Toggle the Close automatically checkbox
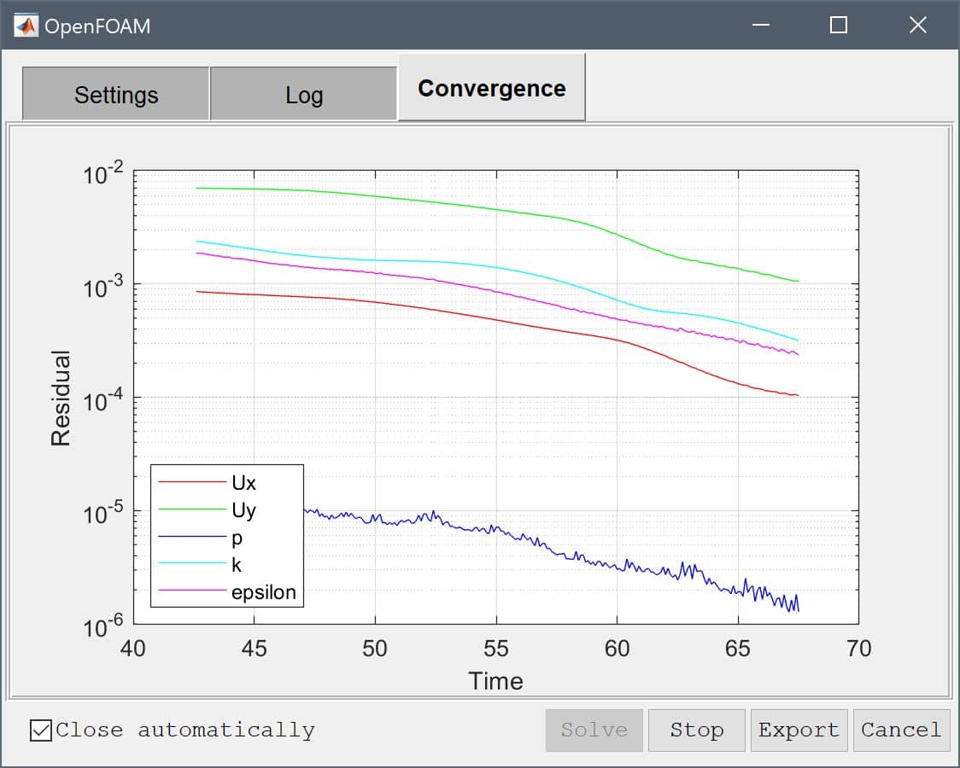 pyautogui.click(x=41, y=730)
